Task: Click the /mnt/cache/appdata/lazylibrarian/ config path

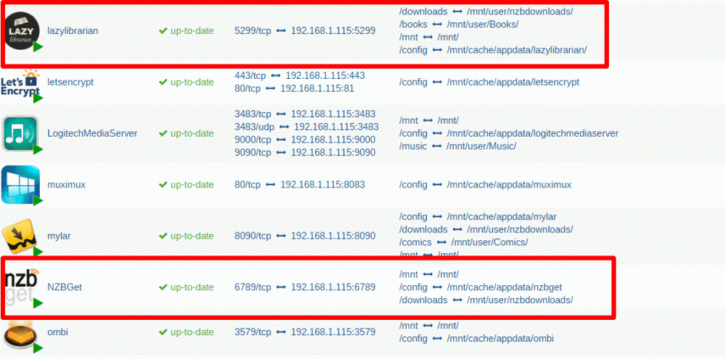Action: click(517, 50)
